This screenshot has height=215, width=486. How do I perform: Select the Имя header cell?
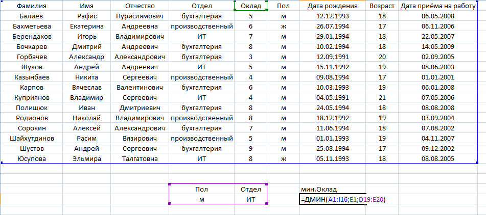(86, 6)
